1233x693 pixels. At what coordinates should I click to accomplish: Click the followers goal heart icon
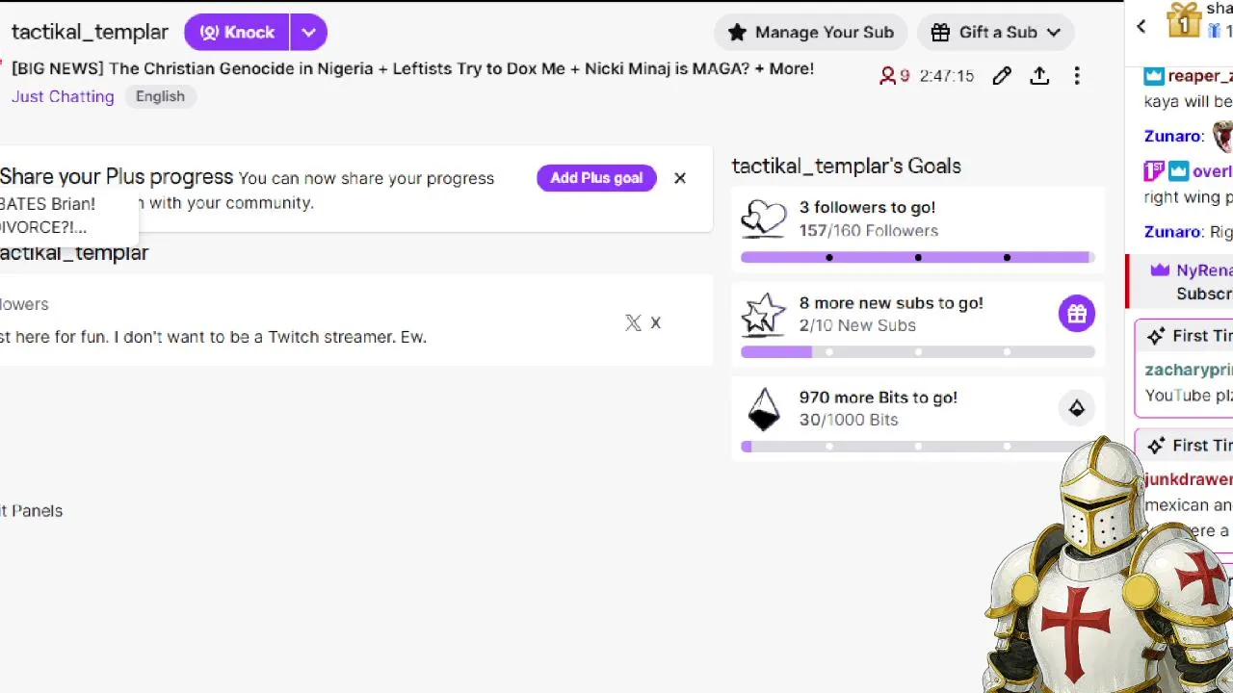pyautogui.click(x=764, y=218)
